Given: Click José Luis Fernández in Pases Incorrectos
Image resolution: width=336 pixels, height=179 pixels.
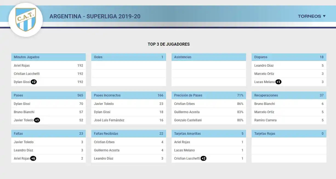Looking at the screenshot, I should coord(109,120).
